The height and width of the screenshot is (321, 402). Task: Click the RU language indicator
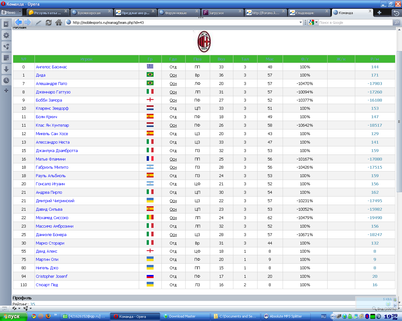pos(323,317)
